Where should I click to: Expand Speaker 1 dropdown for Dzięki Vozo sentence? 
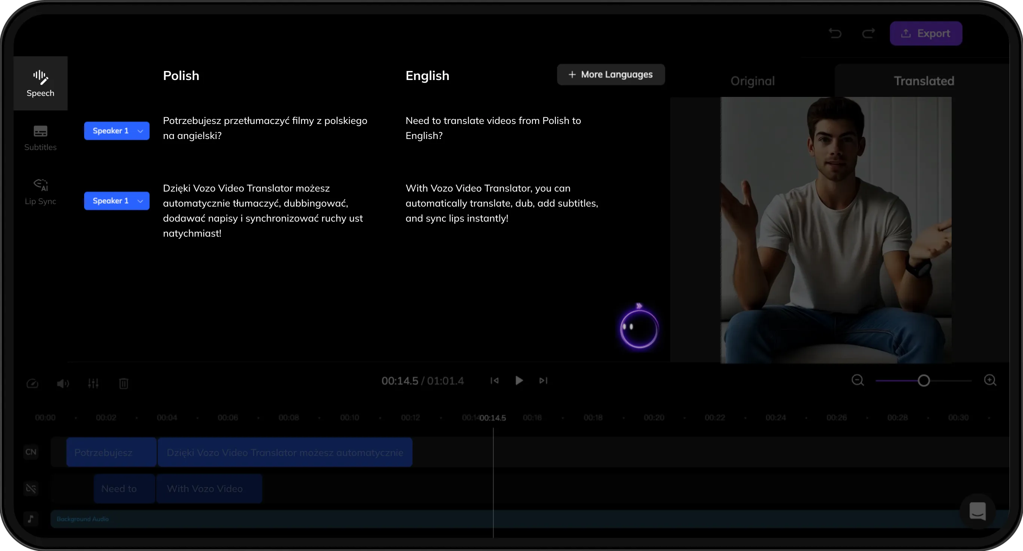click(x=117, y=201)
